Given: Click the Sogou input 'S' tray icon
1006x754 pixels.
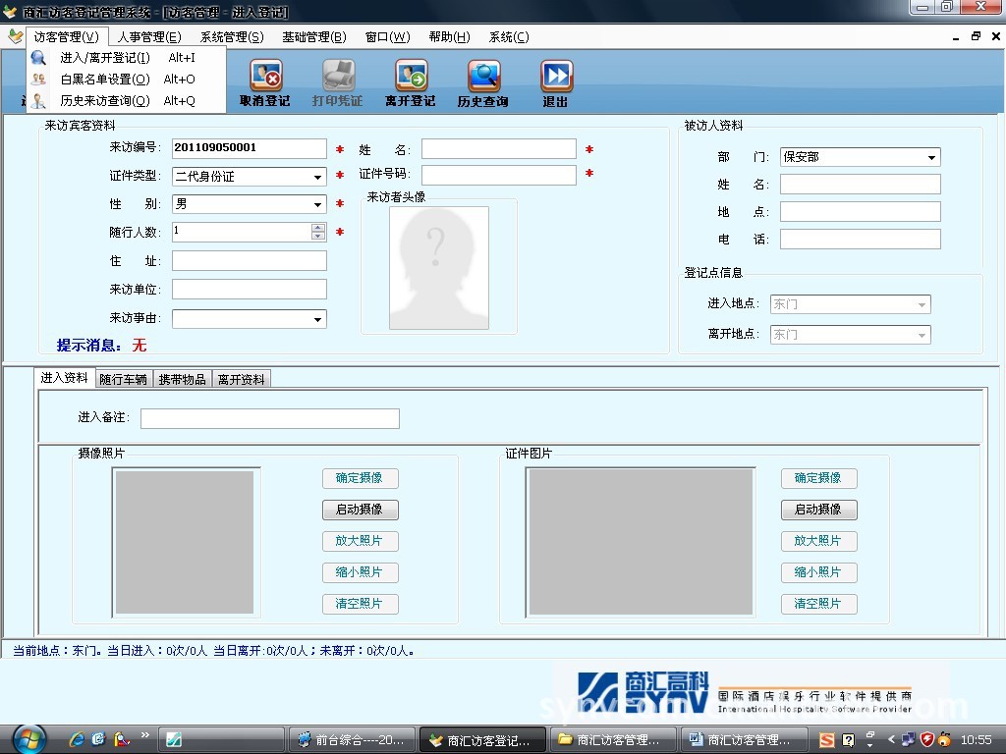Looking at the screenshot, I should 827,739.
